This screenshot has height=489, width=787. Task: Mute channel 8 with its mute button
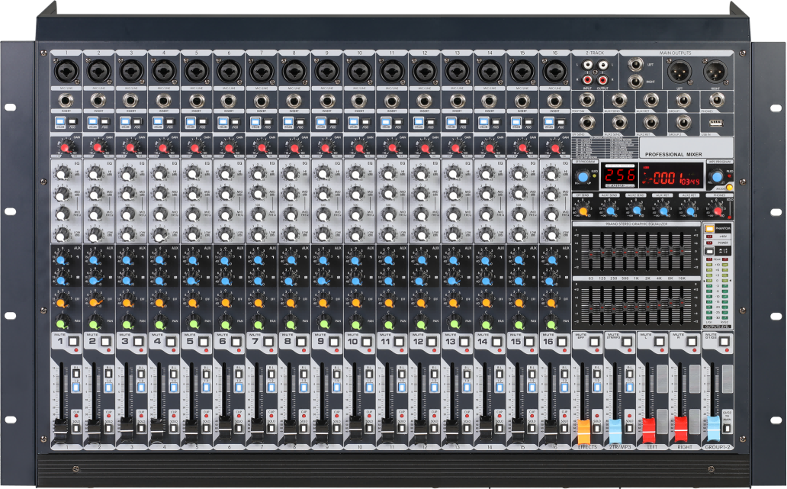(x=301, y=343)
